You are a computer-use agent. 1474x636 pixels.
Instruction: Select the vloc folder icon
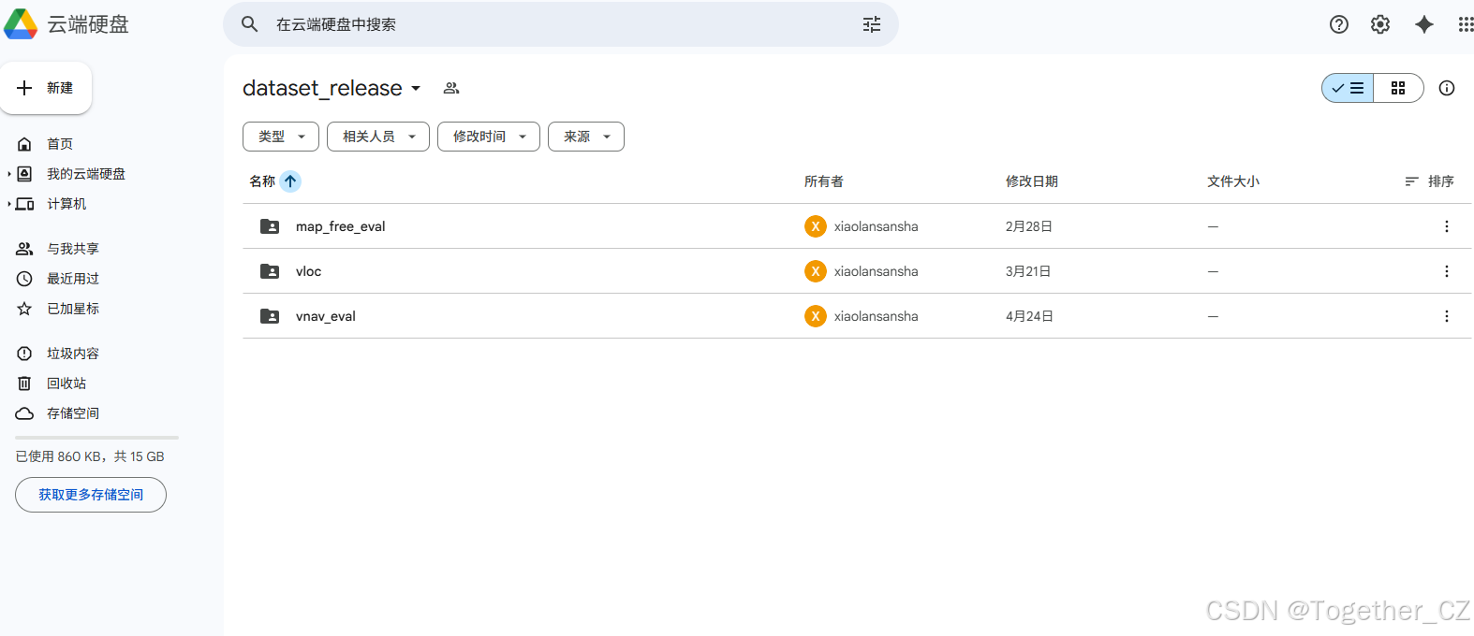point(270,271)
